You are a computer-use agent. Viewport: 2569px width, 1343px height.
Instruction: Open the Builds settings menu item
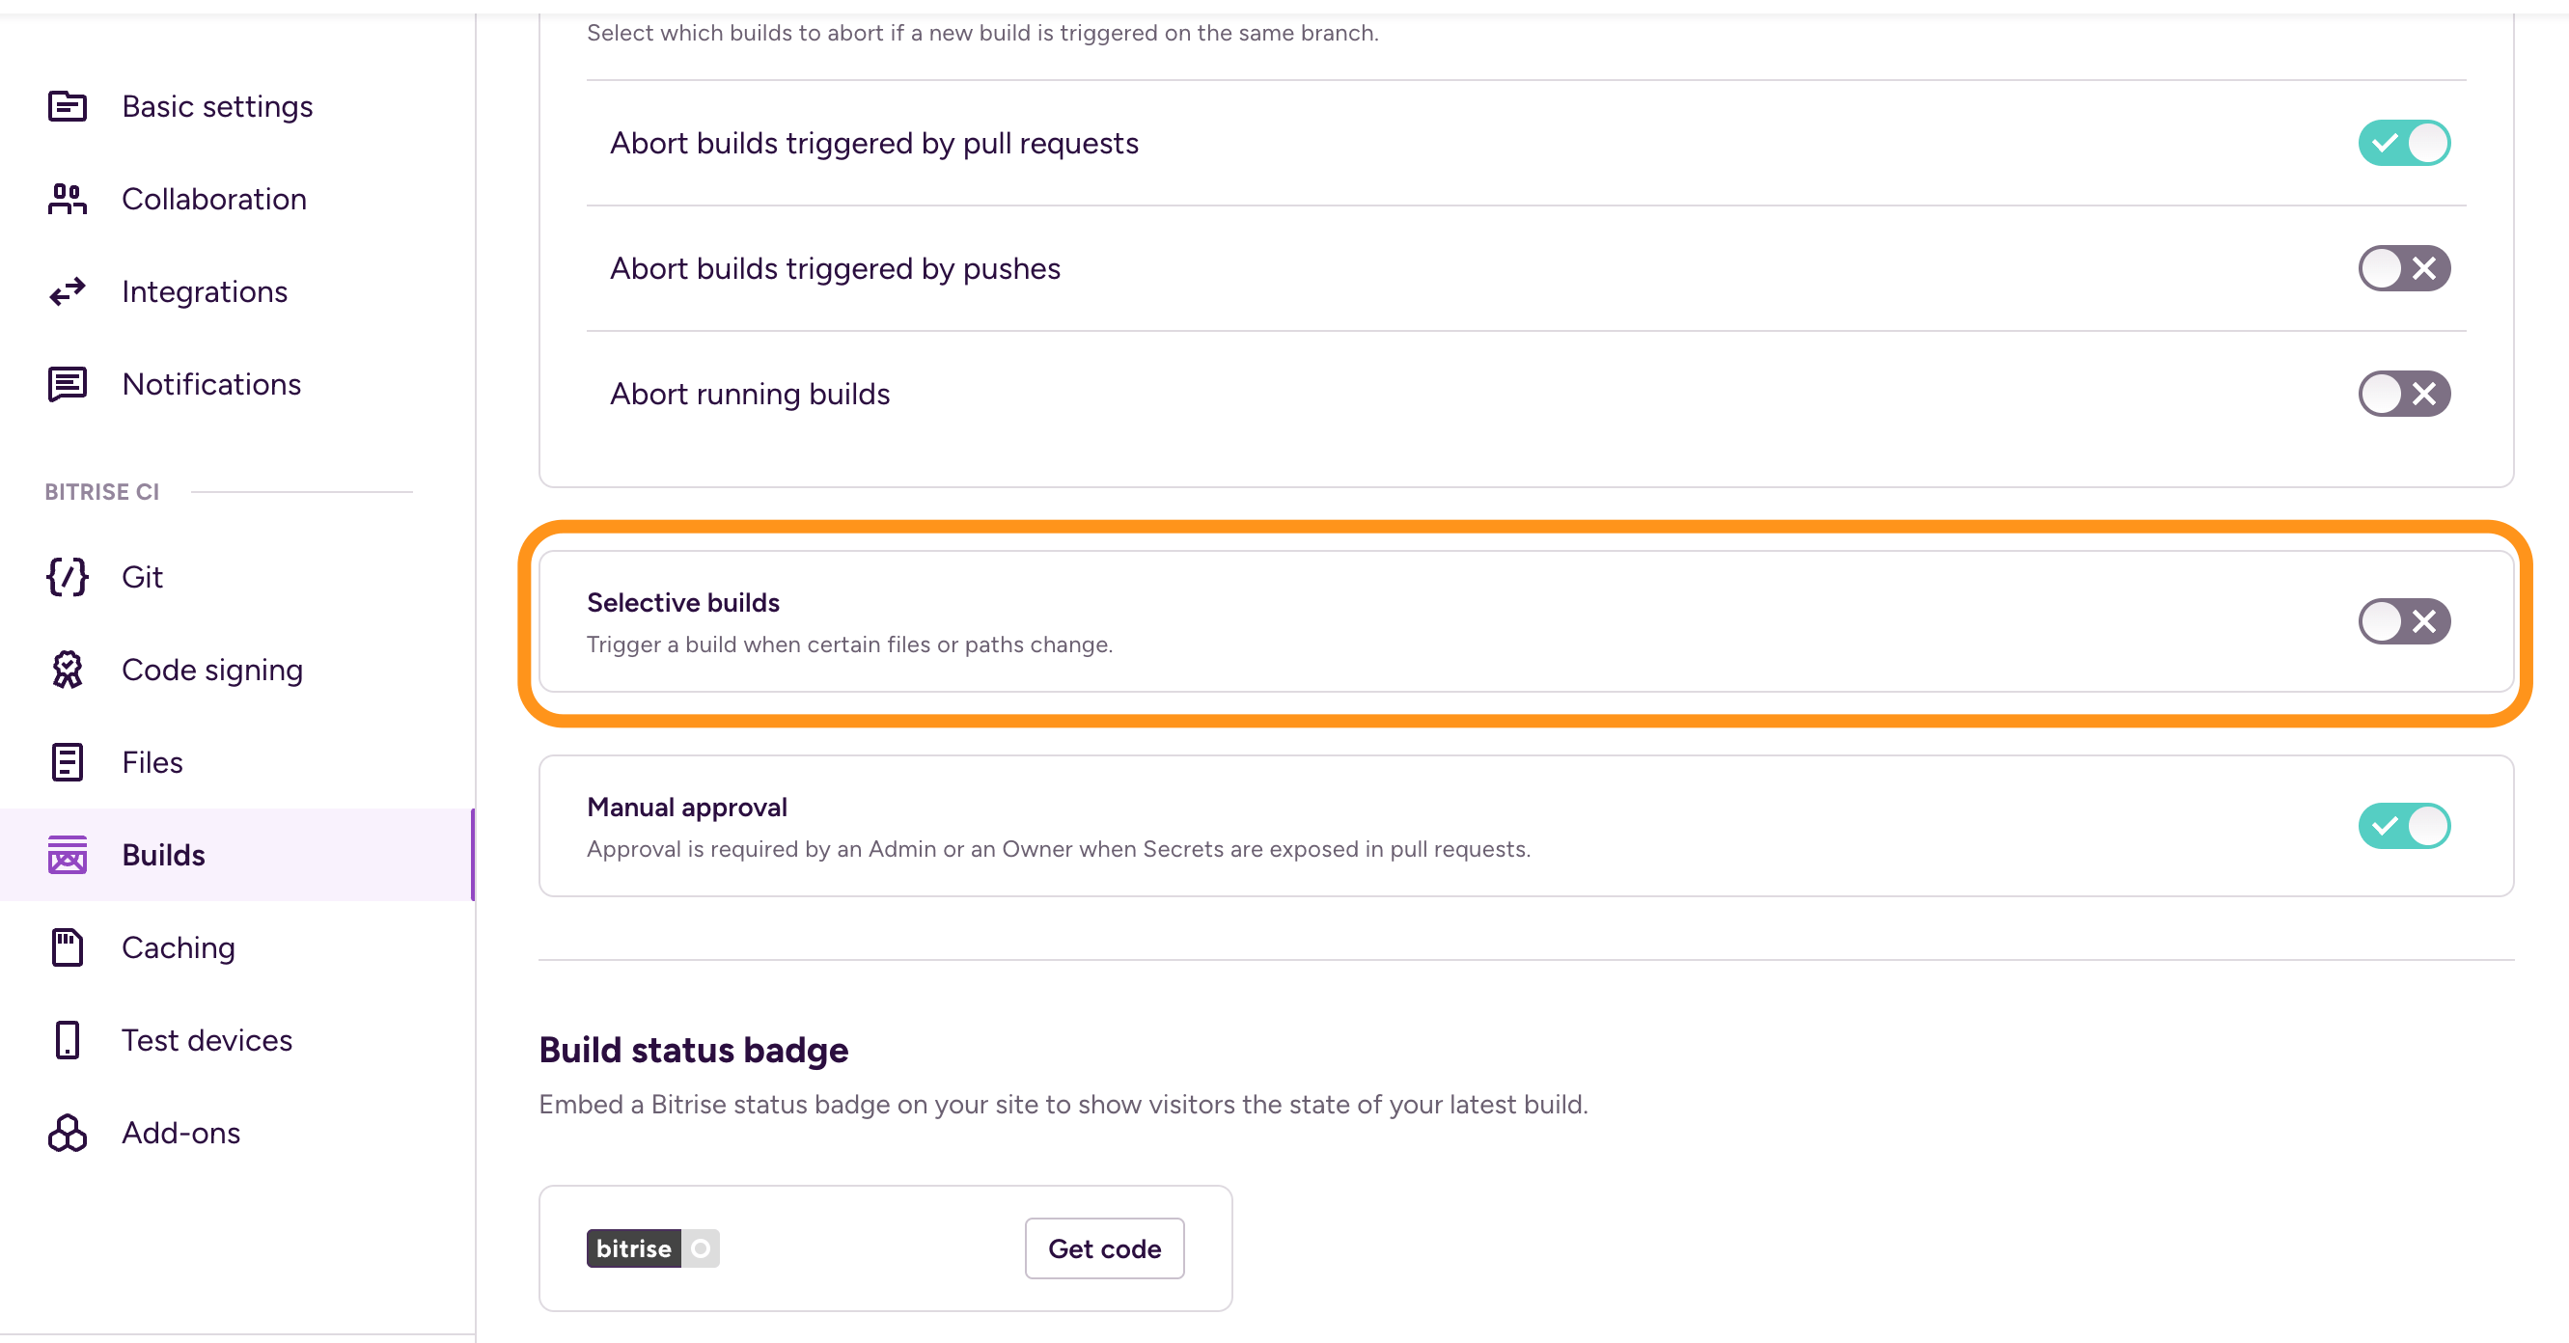tap(163, 855)
